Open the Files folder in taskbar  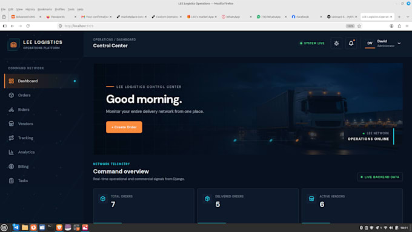[x=25, y=228]
